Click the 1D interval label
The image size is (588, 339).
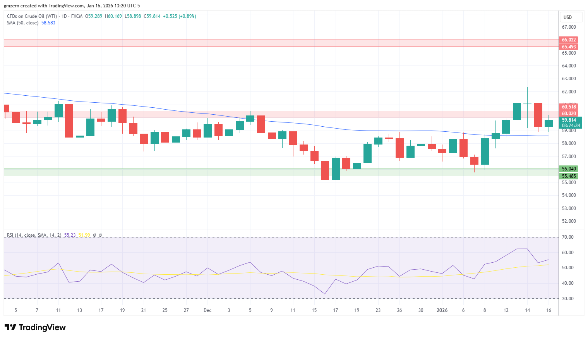(64, 16)
